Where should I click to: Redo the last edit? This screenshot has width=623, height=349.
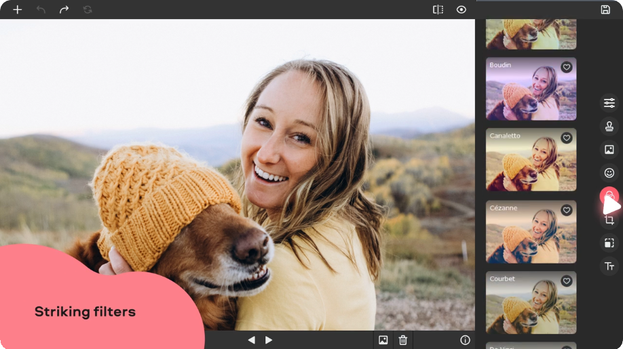point(64,9)
